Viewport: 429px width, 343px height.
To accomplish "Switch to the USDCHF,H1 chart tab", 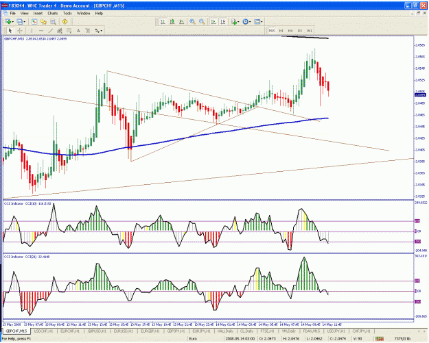I will [43, 331].
